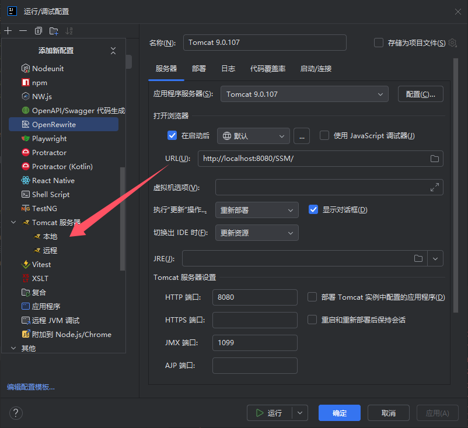The width and height of the screenshot is (468, 428).
Task: Confirm with the 确定 button
Action: (340, 413)
